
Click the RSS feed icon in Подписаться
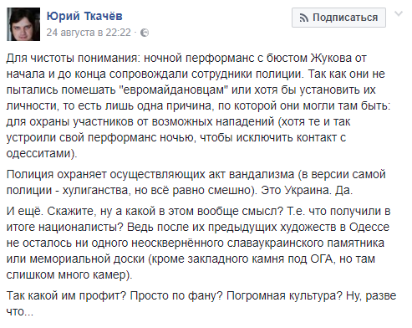tap(304, 18)
